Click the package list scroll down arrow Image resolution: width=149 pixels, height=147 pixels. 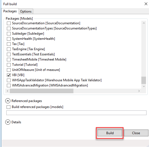tap(144, 86)
